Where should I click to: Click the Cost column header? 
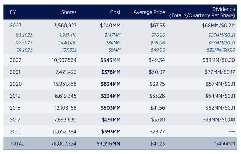[x=115, y=12]
